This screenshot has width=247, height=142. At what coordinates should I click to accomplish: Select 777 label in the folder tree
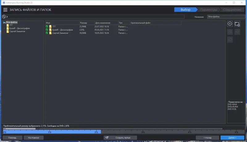[x=11, y=25]
